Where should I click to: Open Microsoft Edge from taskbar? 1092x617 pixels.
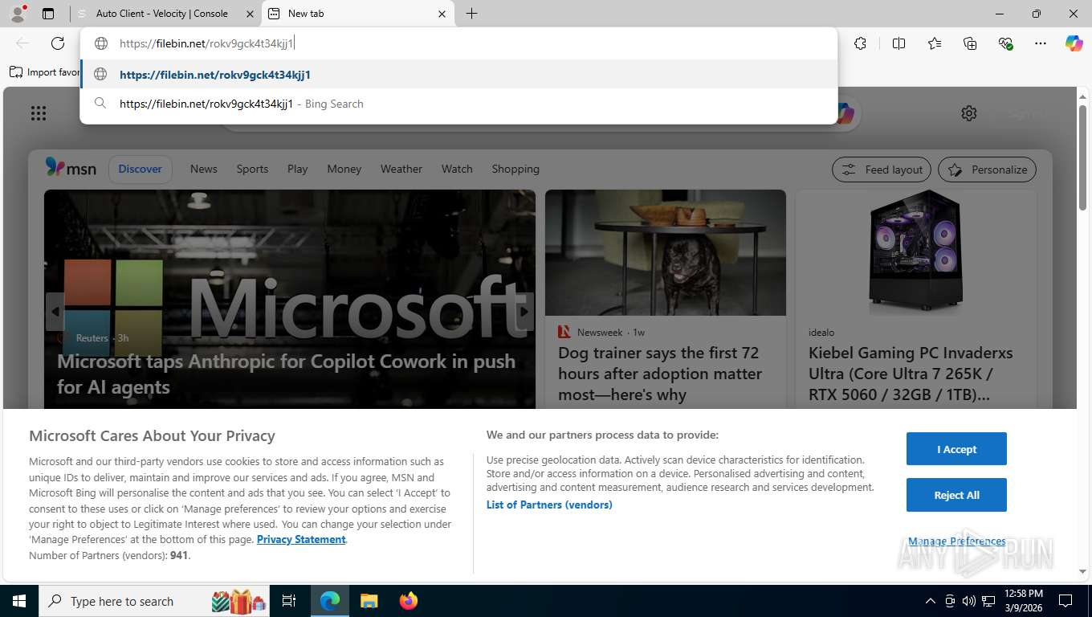330,601
